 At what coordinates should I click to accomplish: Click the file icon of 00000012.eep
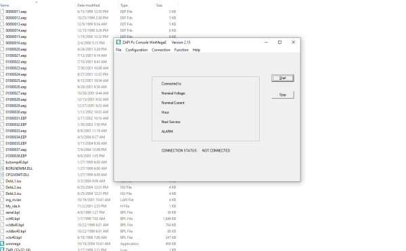pos(2,18)
